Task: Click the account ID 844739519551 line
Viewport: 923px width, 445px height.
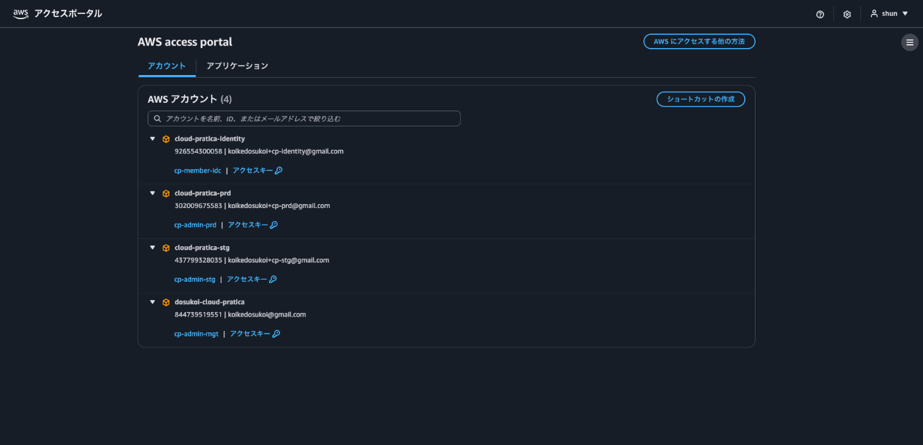Action: coord(240,315)
